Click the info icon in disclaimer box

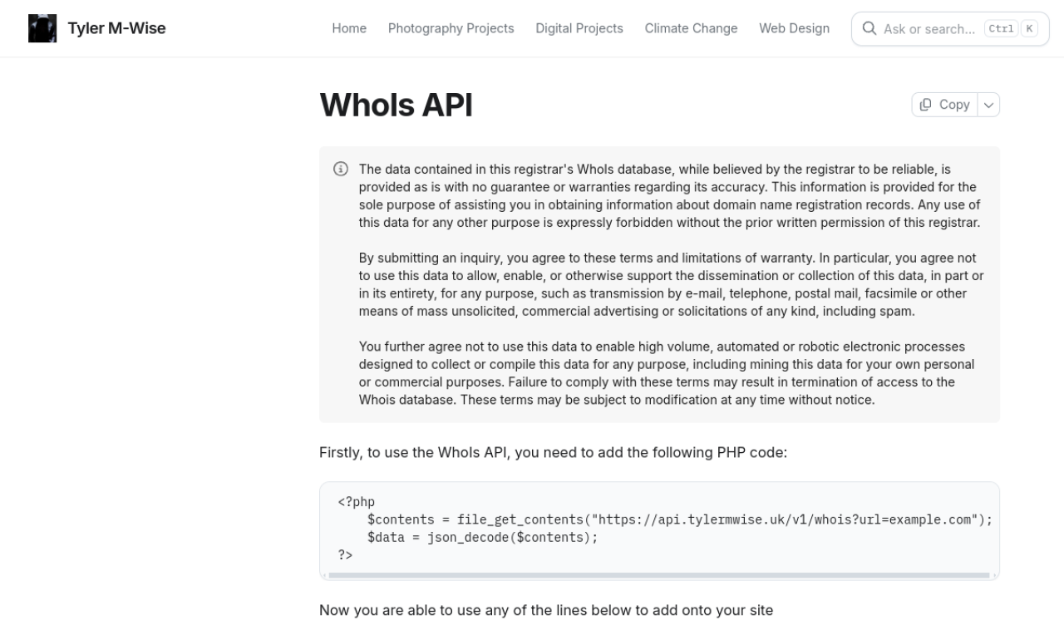click(x=341, y=169)
